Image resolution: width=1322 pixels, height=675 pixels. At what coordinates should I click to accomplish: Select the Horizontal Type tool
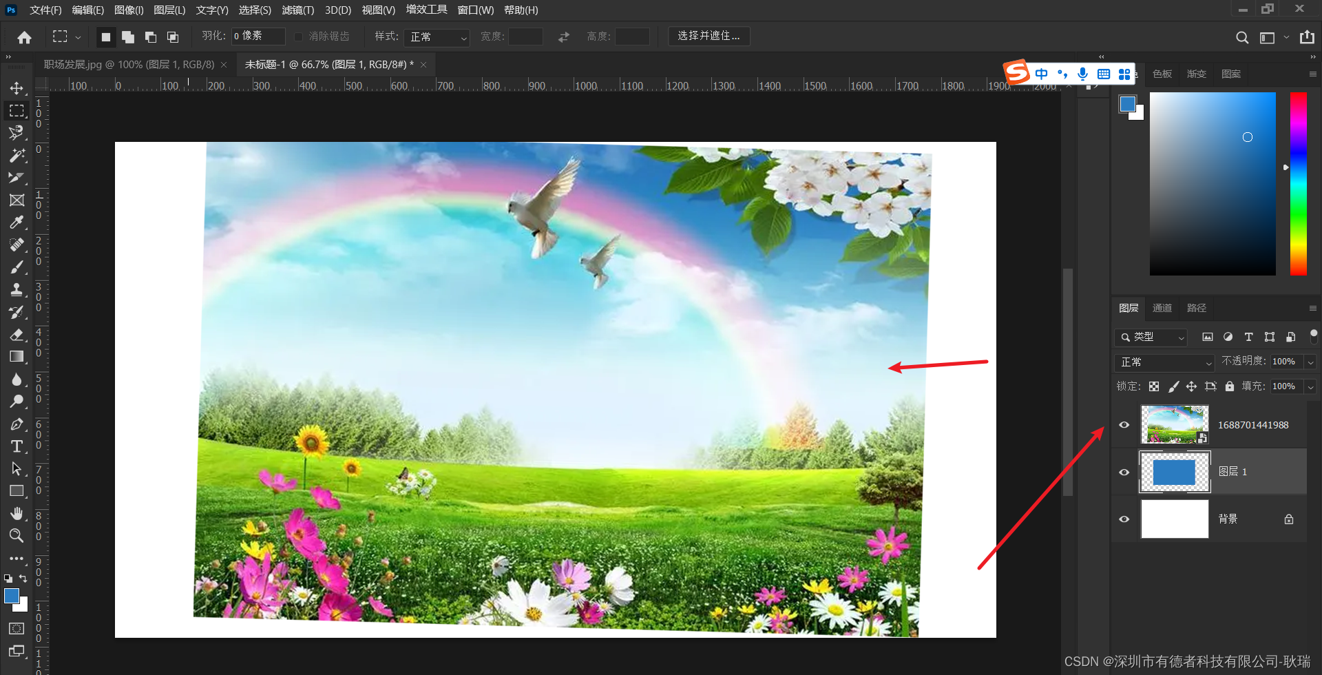[17, 446]
